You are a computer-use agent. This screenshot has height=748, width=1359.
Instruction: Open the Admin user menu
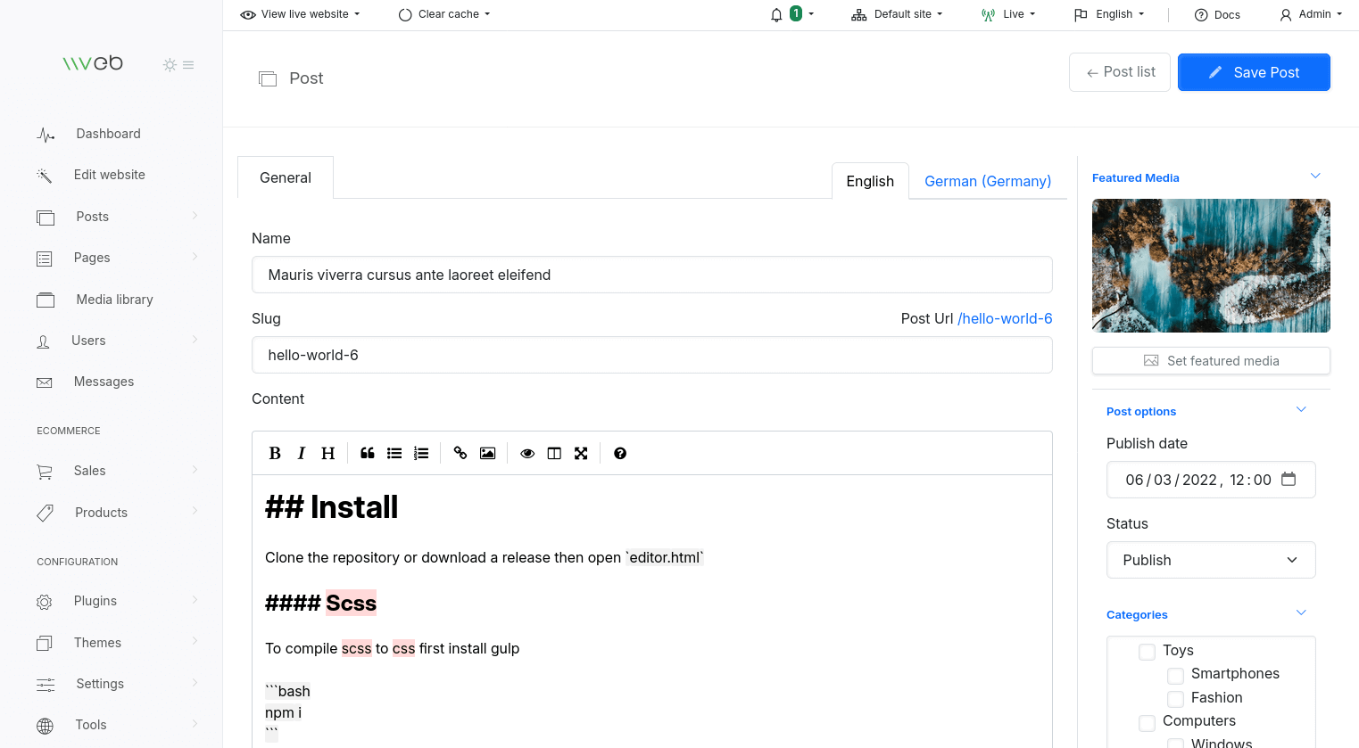[1311, 14]
